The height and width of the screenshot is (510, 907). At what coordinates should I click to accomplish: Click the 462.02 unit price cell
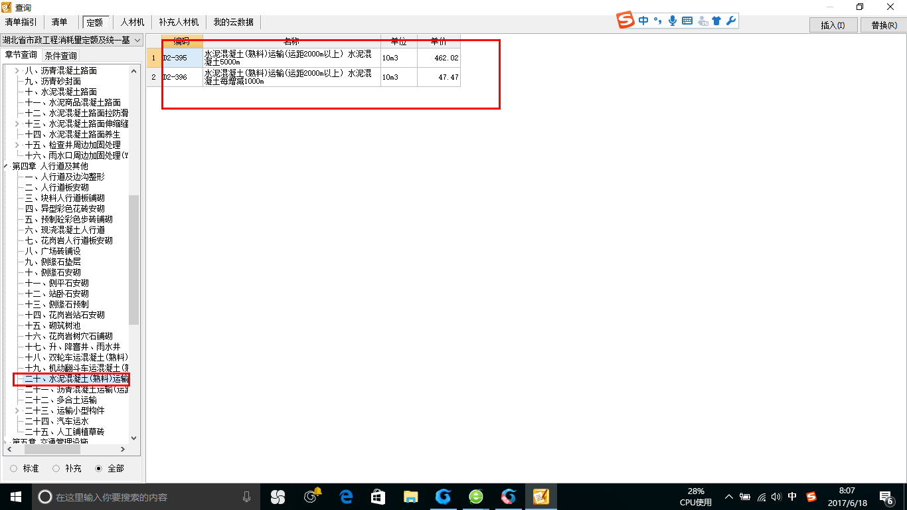tap(439, 58)
